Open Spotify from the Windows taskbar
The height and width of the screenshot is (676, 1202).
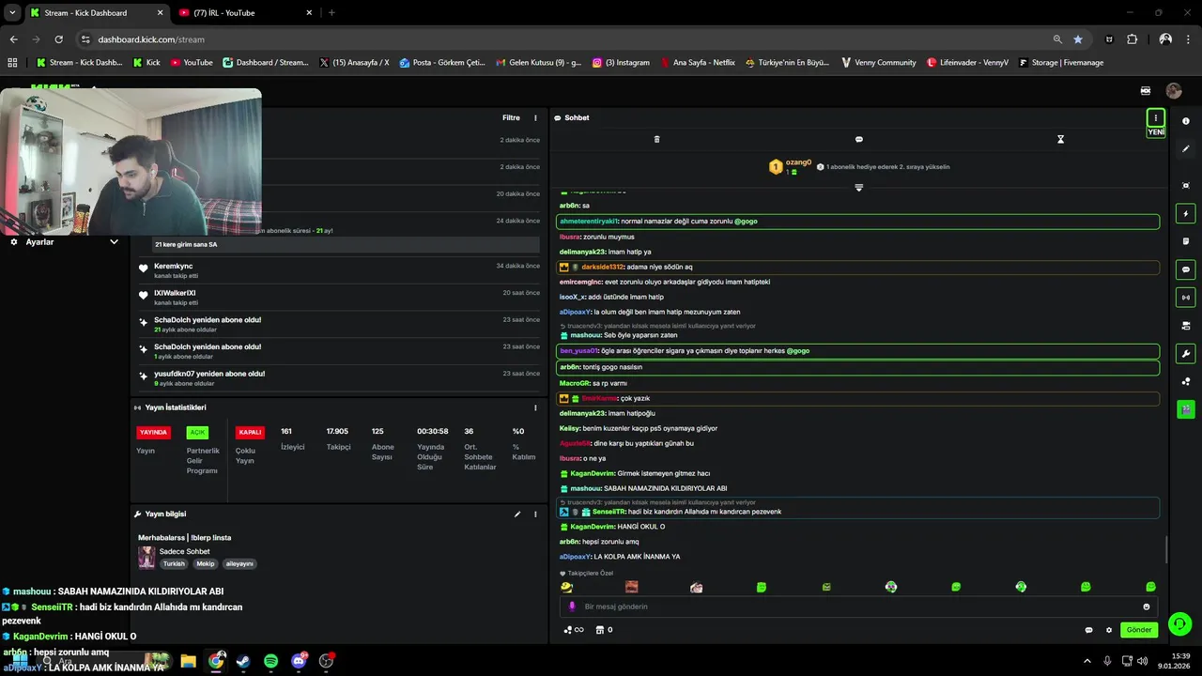(x=270, y=661)
